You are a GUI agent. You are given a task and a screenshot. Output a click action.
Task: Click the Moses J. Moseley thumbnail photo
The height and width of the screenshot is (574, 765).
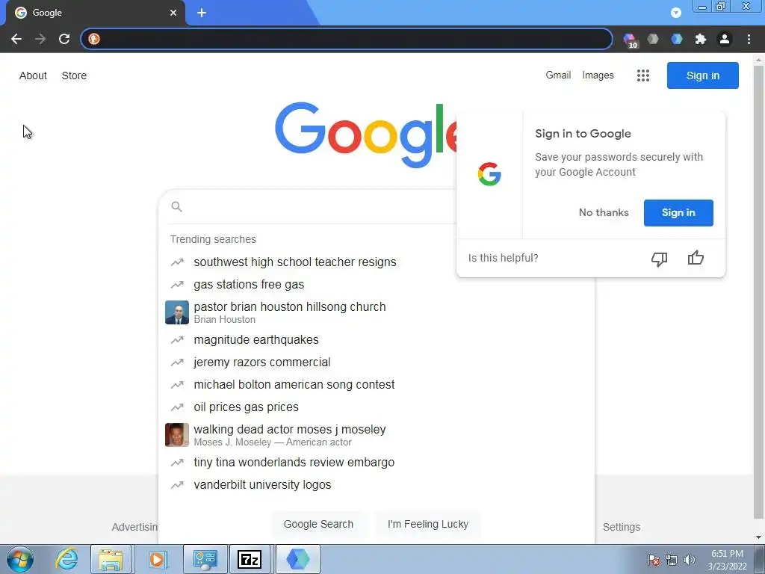177,435
